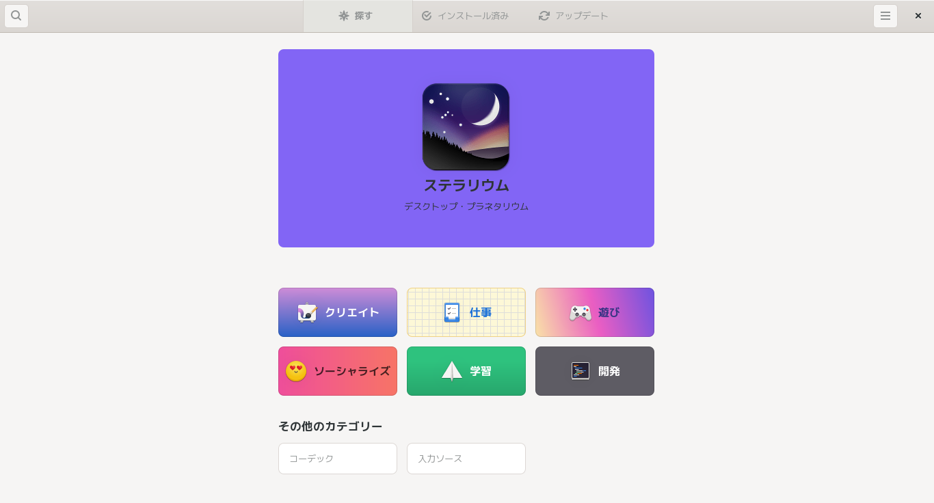Open the 遊び category

(595, 312)
